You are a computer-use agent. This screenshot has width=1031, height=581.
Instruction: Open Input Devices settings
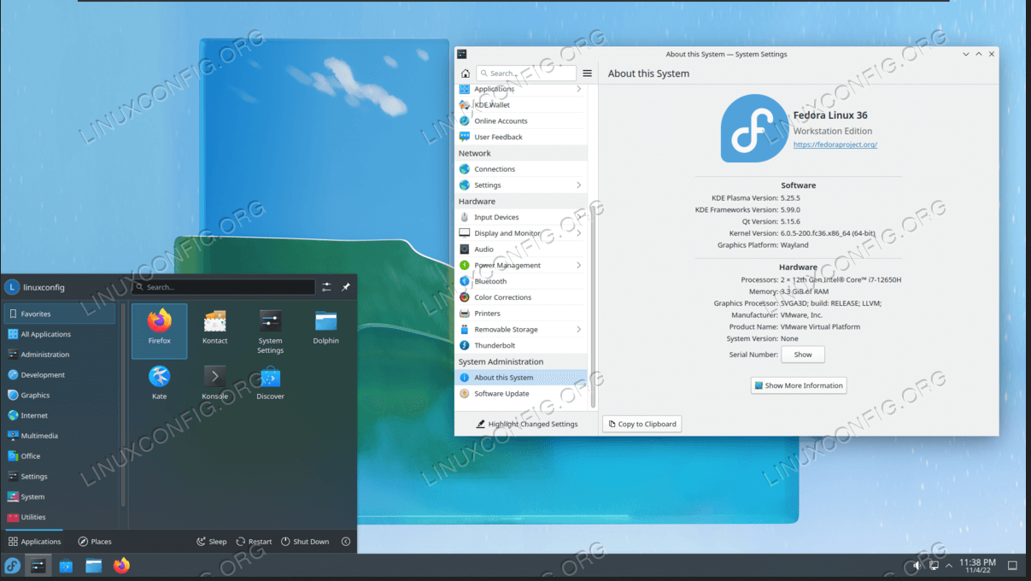coord(521,217)
